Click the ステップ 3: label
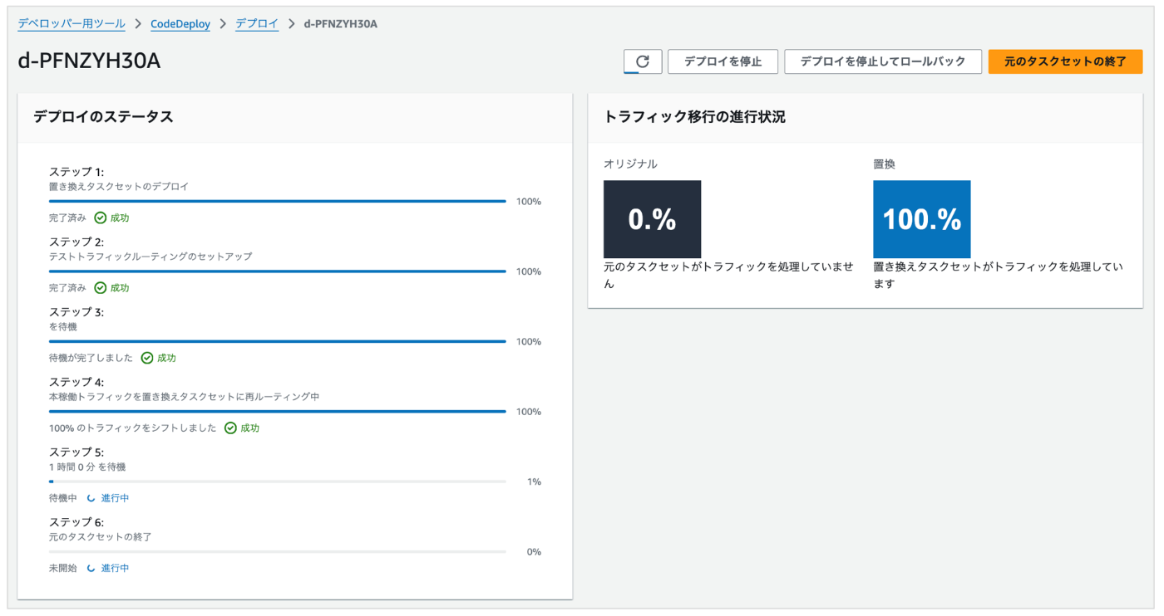The height and width of the screenshot is (616, 1164). pyautogui.click(x=76, y=312)
